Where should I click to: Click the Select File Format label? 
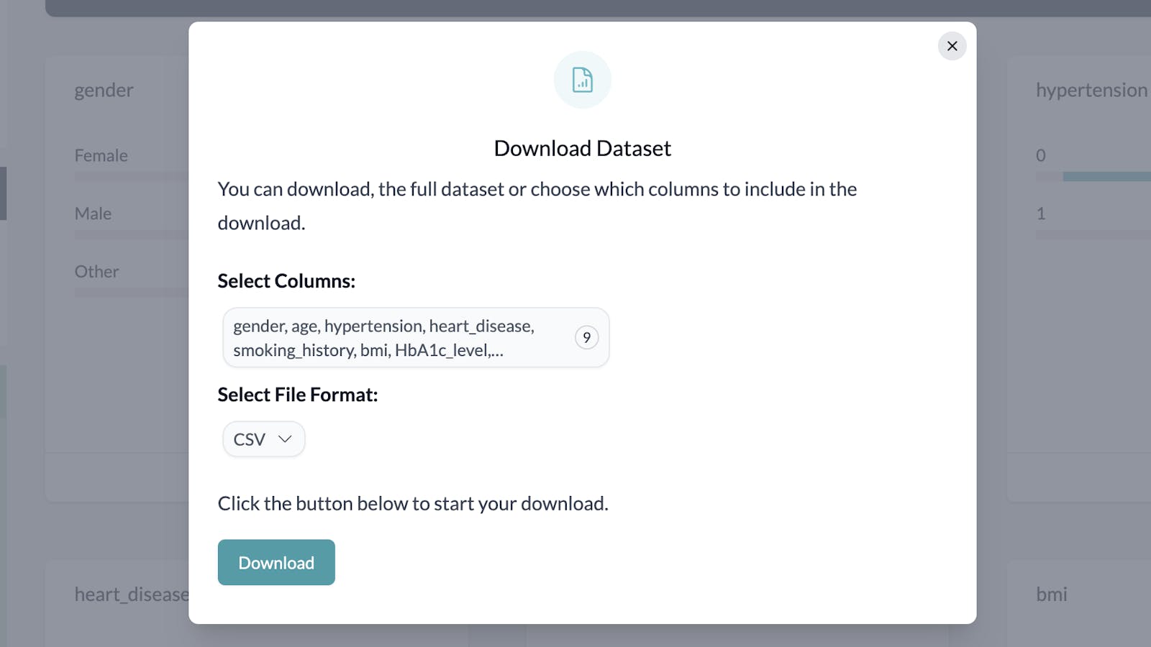point(297,395)
